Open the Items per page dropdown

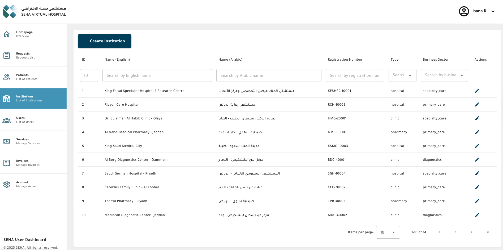[388, 232]
